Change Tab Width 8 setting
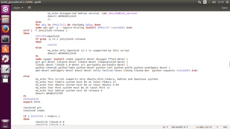This screenshot has height=129, width=230. click(x=180, y=127)
